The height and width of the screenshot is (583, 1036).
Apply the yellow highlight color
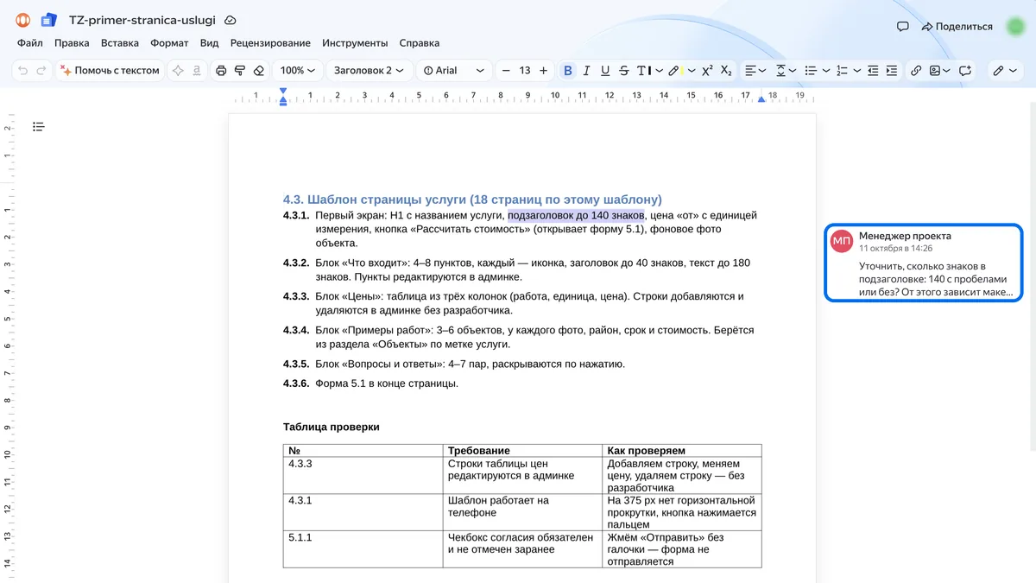675,71
